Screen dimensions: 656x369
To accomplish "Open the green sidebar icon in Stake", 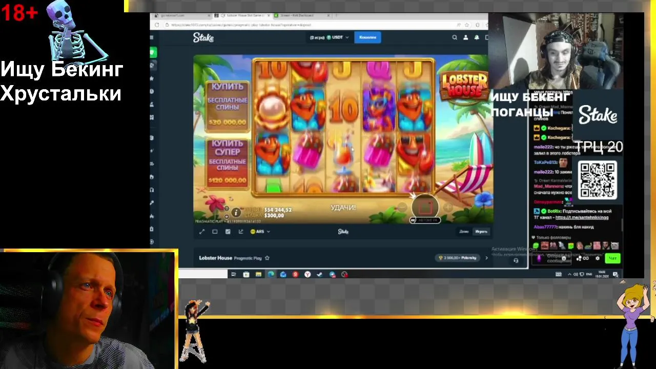I will [153, 52].
